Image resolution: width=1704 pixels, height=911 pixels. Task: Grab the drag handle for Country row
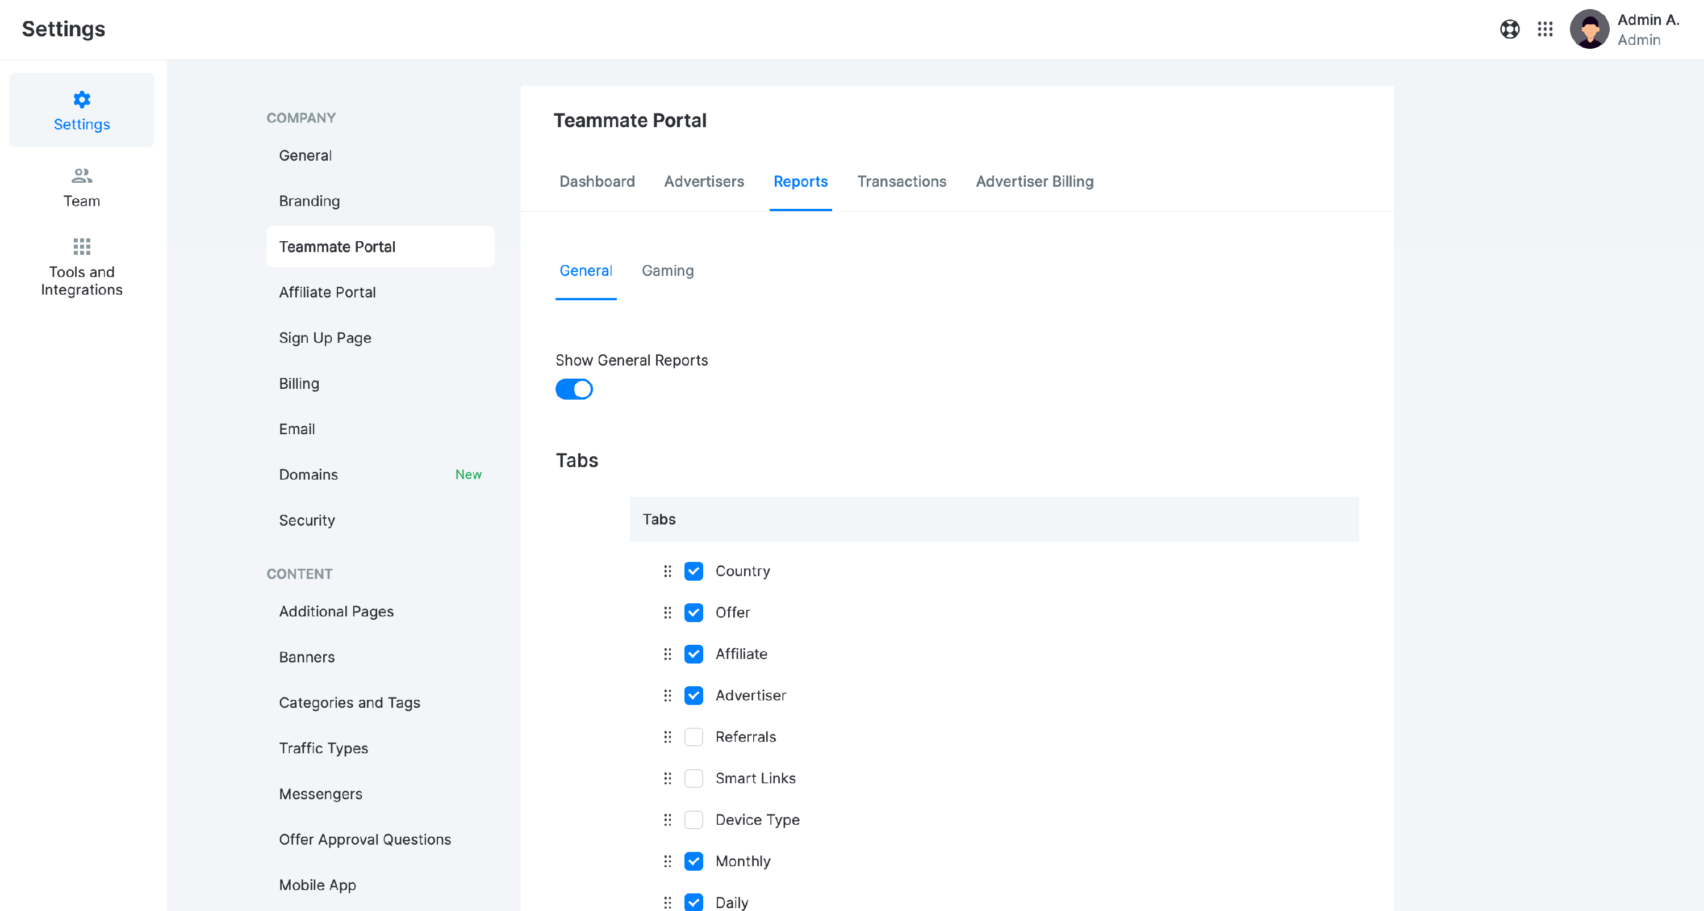click(667, 571)
